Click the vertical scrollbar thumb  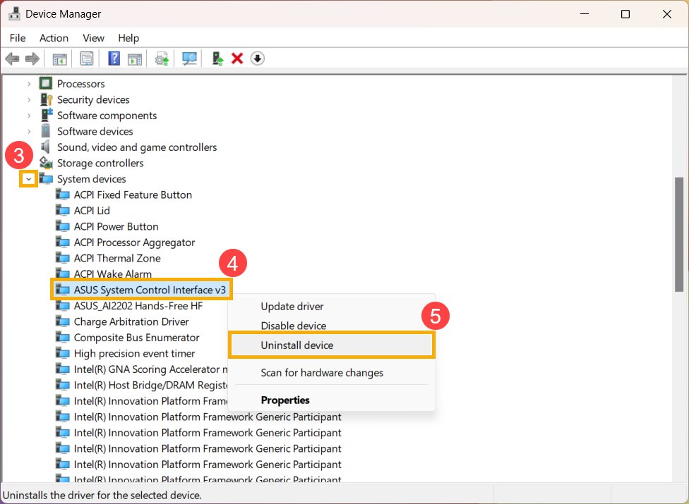point(679,234)
